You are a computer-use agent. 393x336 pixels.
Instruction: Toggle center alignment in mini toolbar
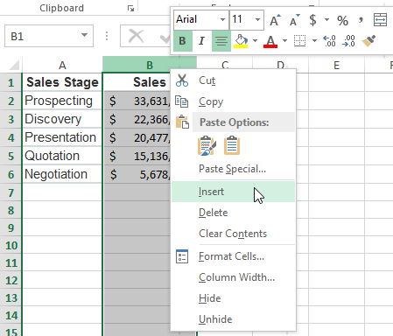221,41
